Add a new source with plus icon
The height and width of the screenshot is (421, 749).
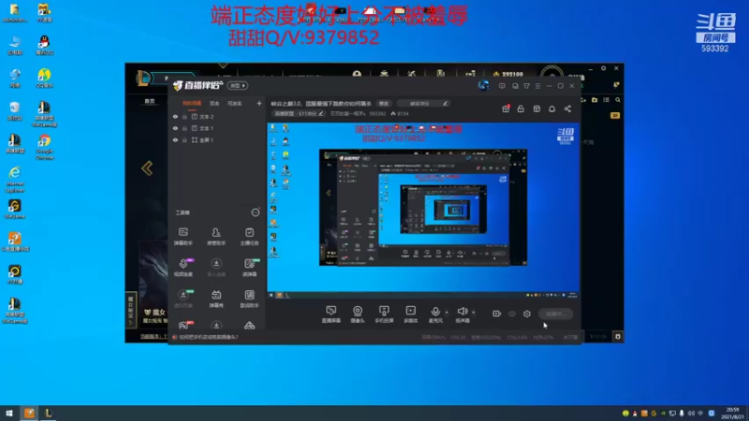[x=259, y=103]
